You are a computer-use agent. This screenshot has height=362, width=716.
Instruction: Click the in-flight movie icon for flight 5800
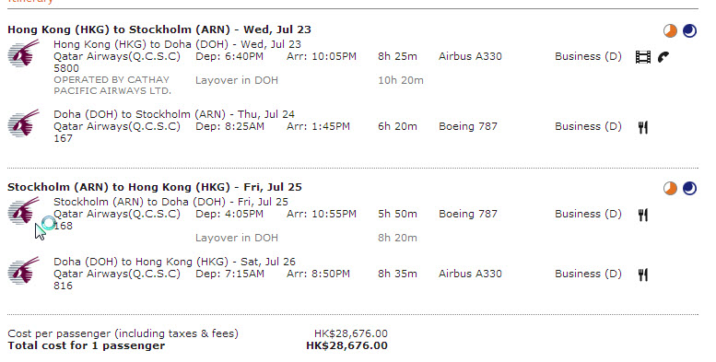[x=643, y=57]
